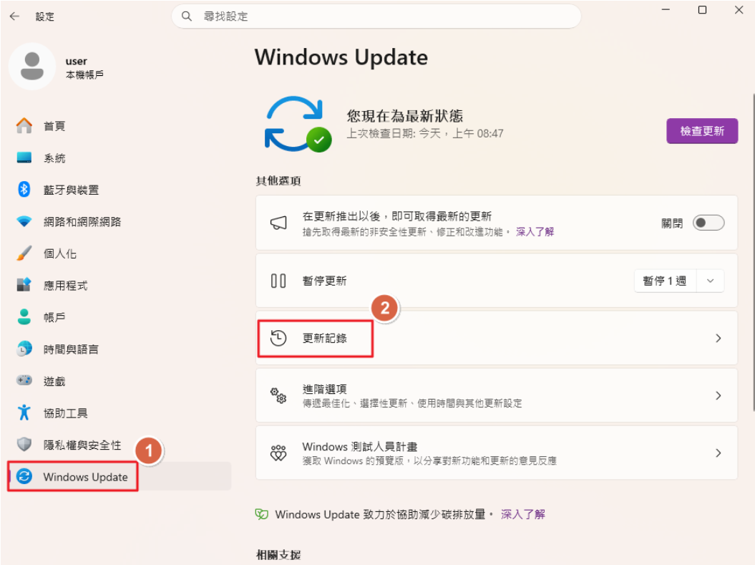Open 藍牙與裝置 via the Bluetooth icon
The image size is (755, 565).
pyautogui.click(x=24, y=189)
